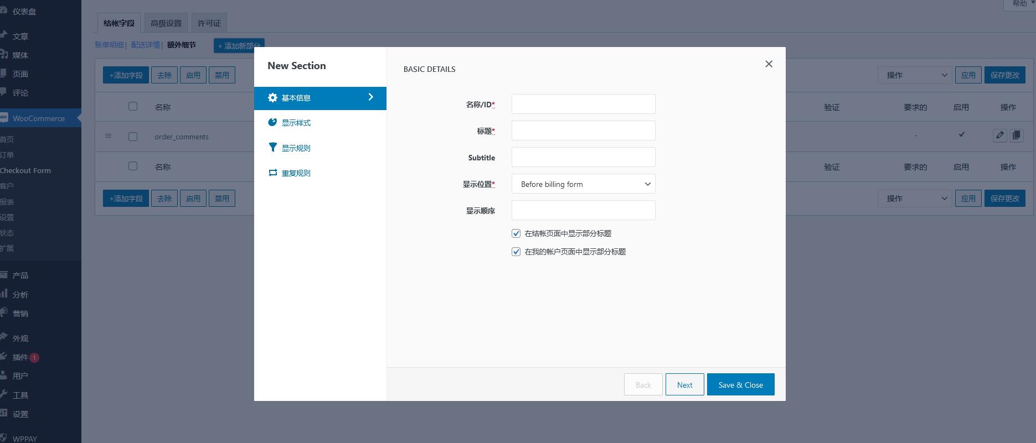The width and height of the screenshot is (1036, 443).
Task: Open the 许可证 tab
Action: coord(209,23)
